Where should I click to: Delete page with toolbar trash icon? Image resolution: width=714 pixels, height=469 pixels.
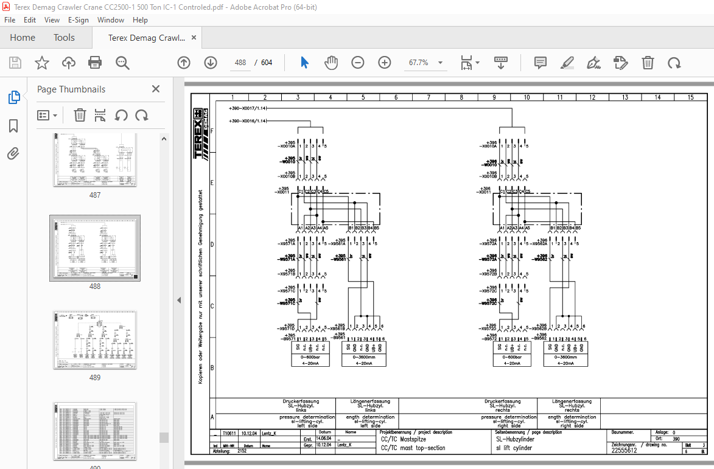click(648, 62)
